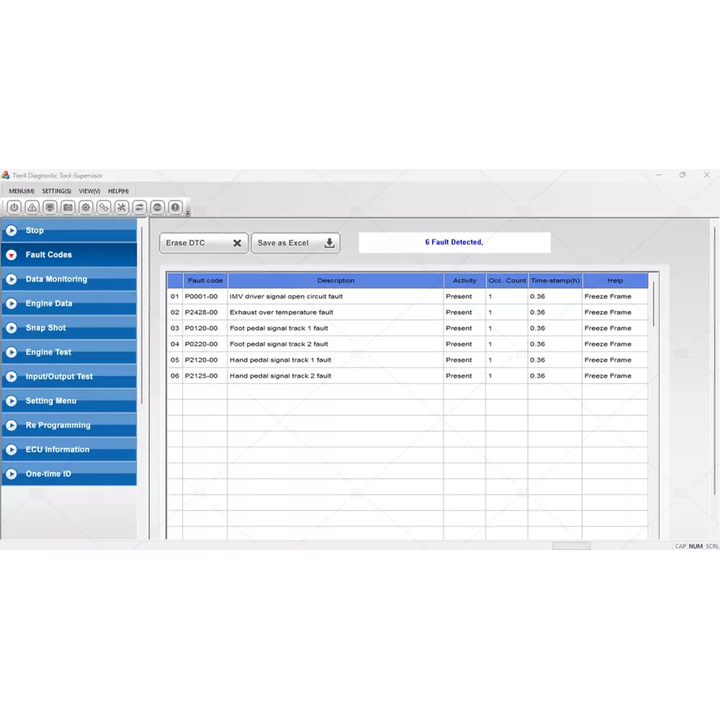
Task: Click the crossed wrench tools icon
Action: pos(122,207)
